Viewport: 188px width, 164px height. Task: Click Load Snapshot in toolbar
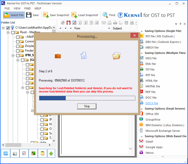[85, 15]
